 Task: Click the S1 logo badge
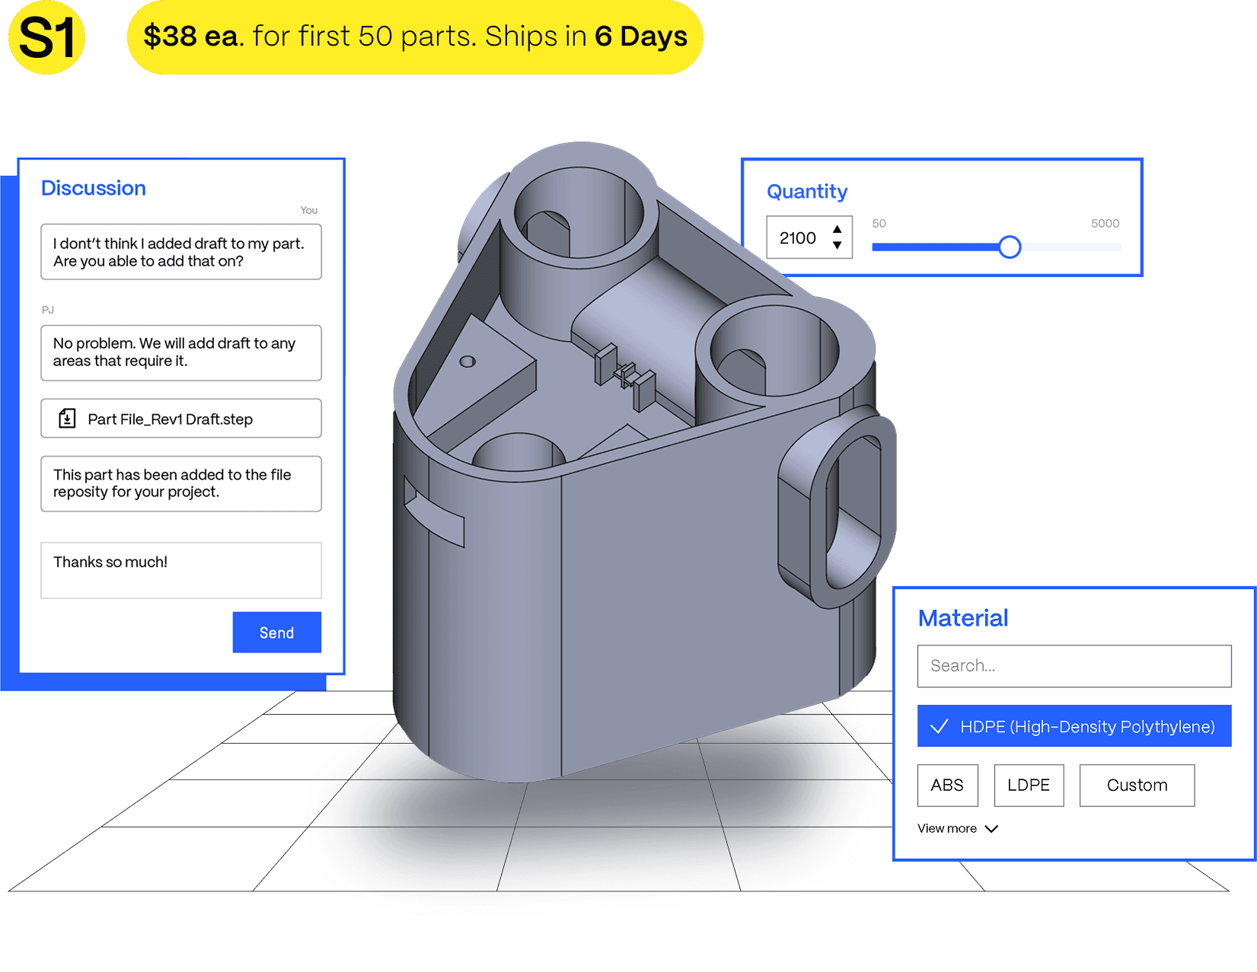click(46, 38)
